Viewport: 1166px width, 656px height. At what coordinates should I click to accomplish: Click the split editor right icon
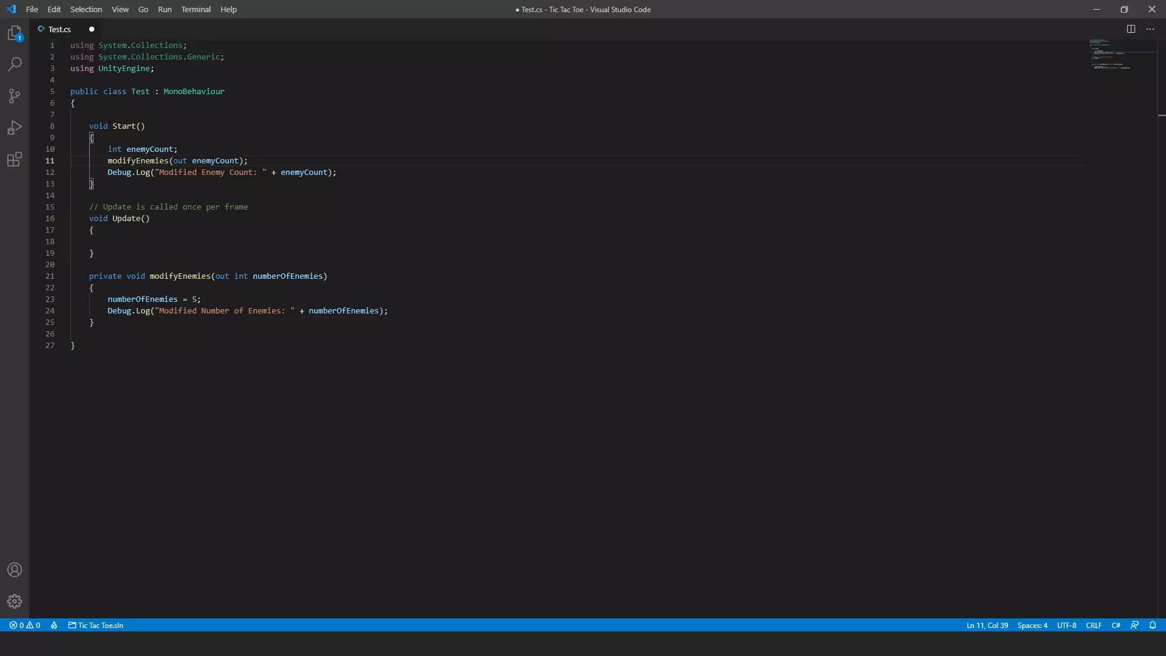click(1131, 29)
